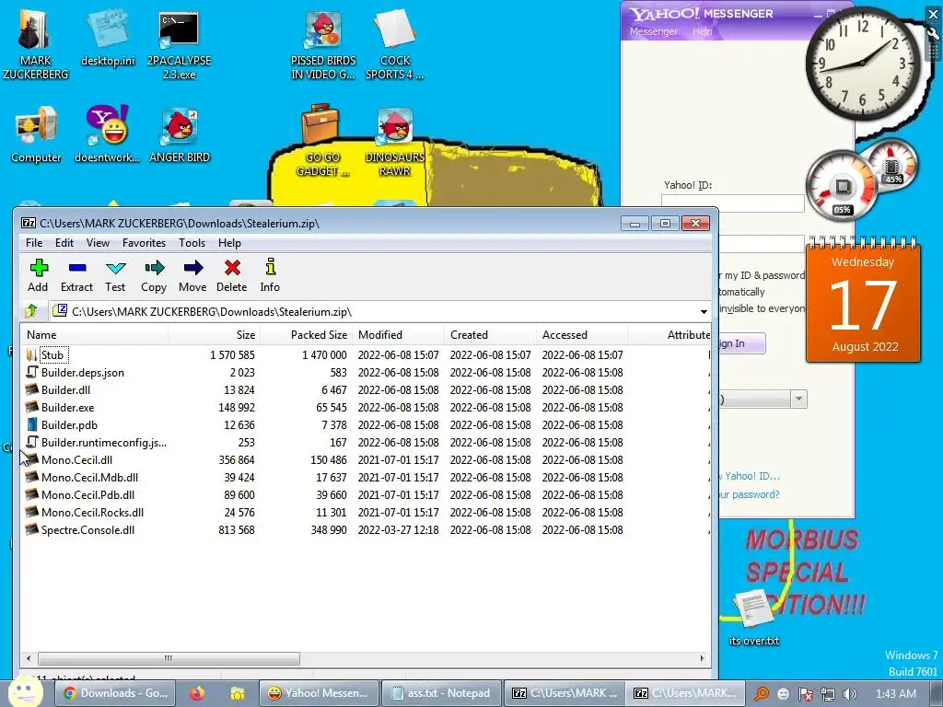This screenshot has height=707, width=943.
Task: Select the DINOSAURS RAWR desktop icon
Action: pos(394,140)
